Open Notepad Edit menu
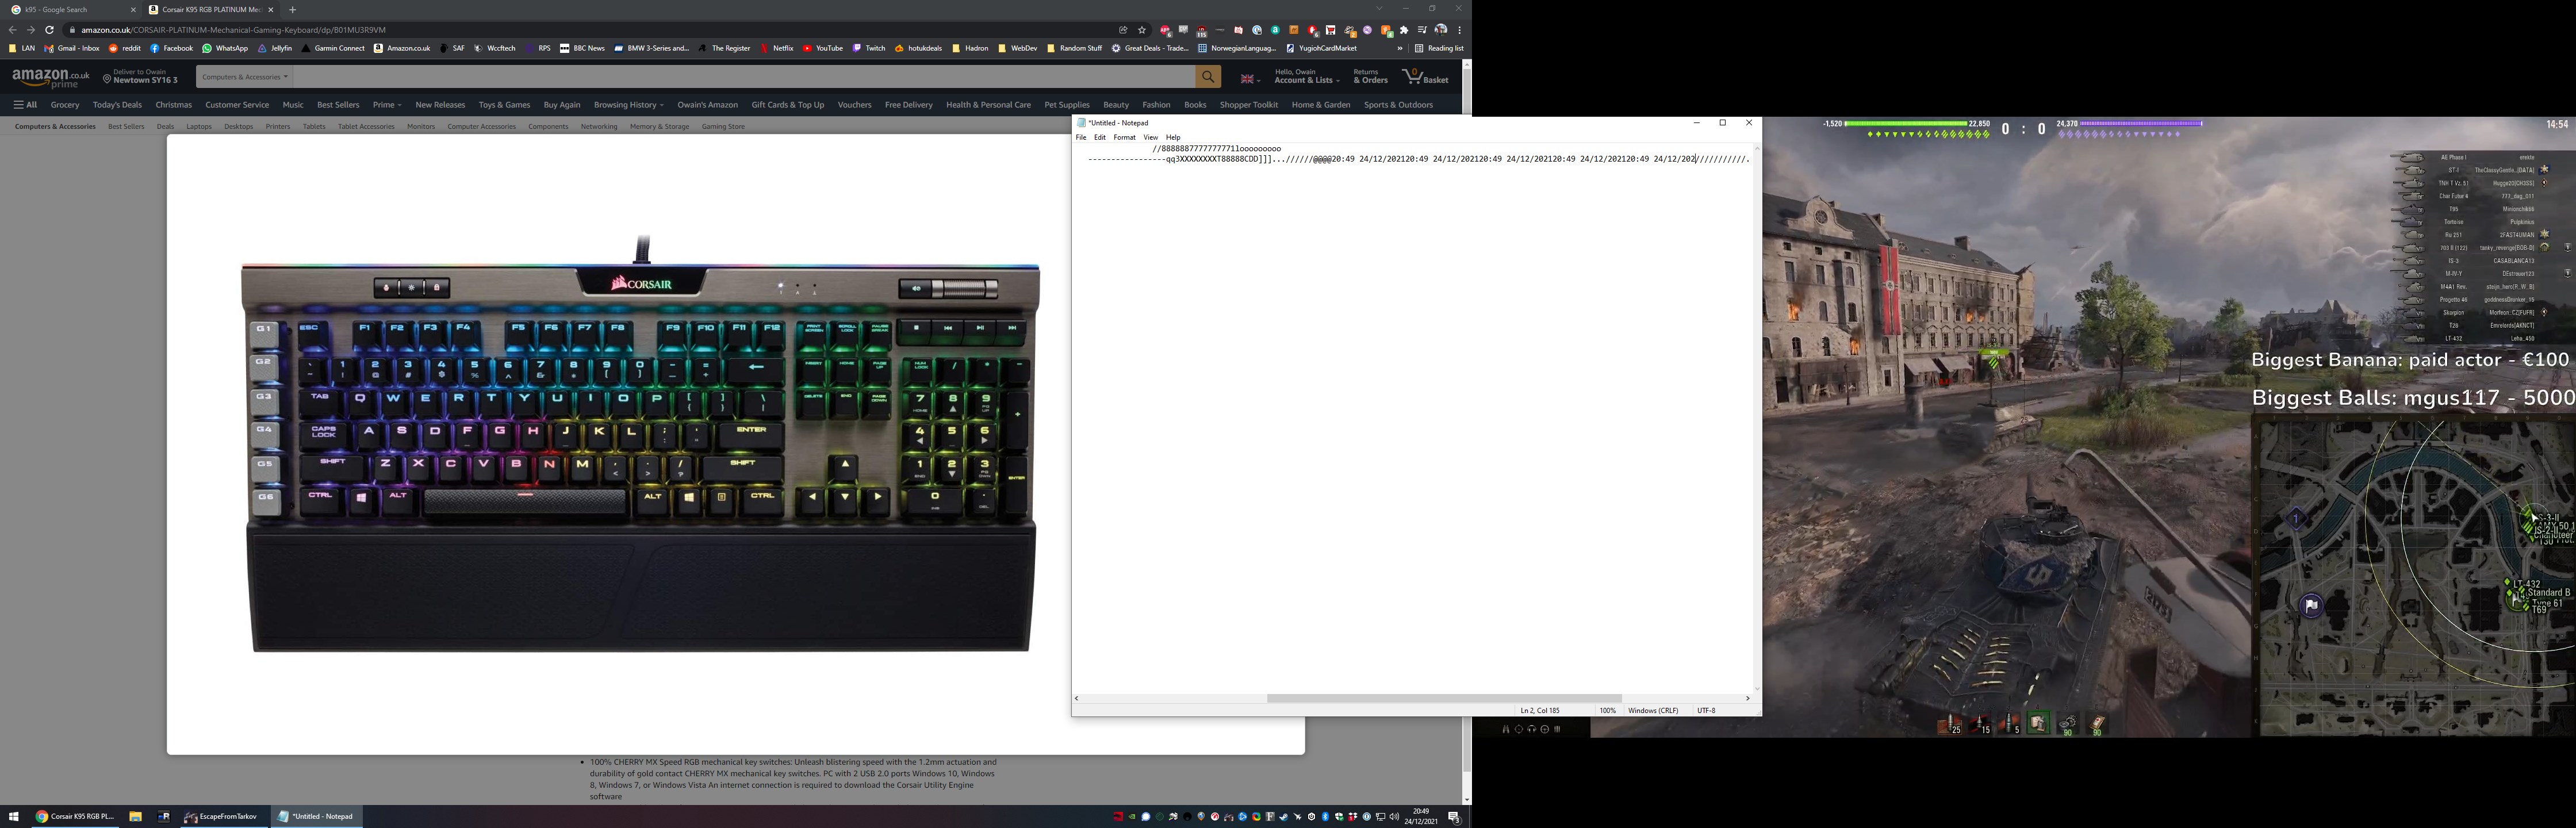The height and width of the screenshot is (828, 2576). click(1100, 138)
